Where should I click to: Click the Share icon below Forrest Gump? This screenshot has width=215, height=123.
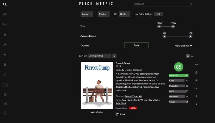coord(117,114)
